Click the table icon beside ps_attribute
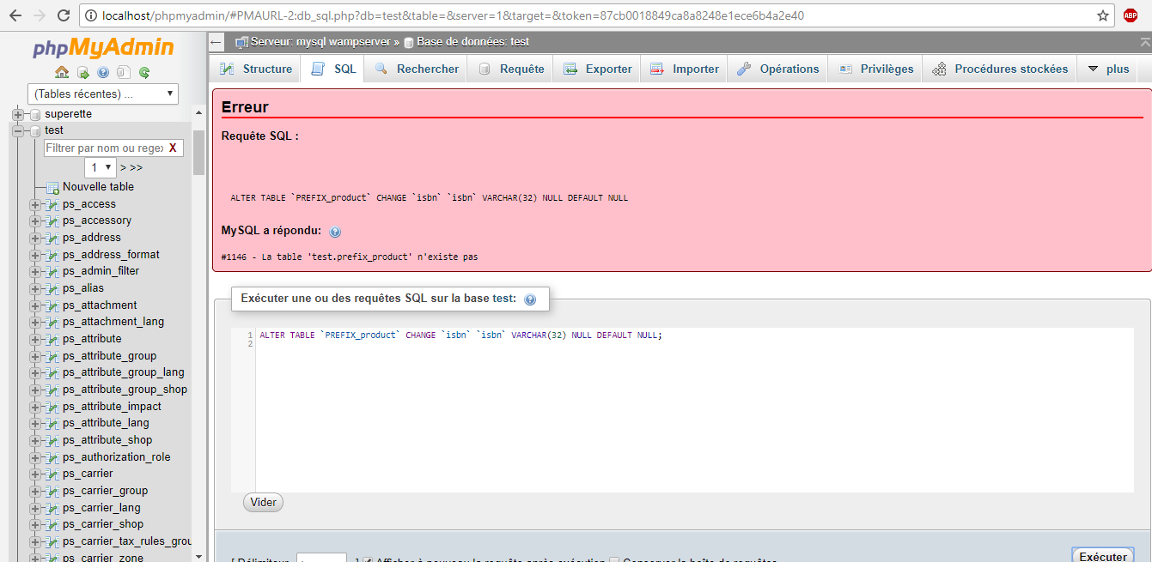1152x562 pixels. pos(52,339)
